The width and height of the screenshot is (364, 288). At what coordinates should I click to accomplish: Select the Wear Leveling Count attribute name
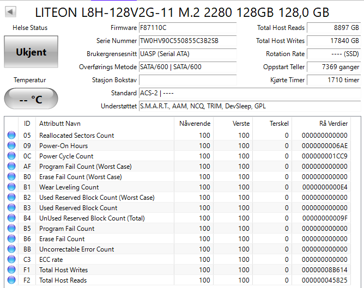69,187
